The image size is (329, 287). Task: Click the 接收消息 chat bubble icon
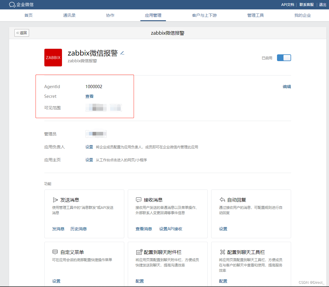pyautogui.click(x=138, y=200)
